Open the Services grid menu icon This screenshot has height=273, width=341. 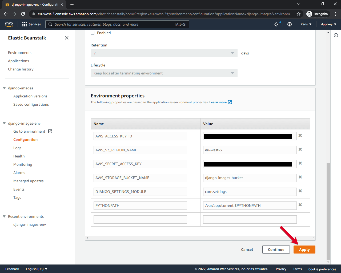(x=24, y=24)
